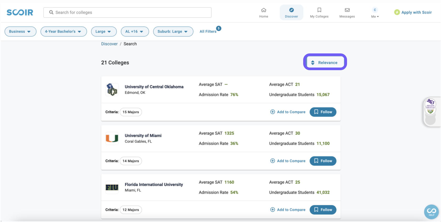Open the Me account menu

tap(375, 16)
